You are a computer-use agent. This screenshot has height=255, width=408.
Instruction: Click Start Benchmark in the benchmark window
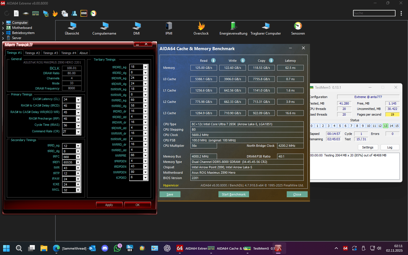(233, 194)
